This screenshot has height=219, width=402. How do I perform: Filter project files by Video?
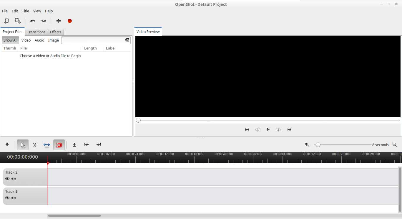point(26,40)
